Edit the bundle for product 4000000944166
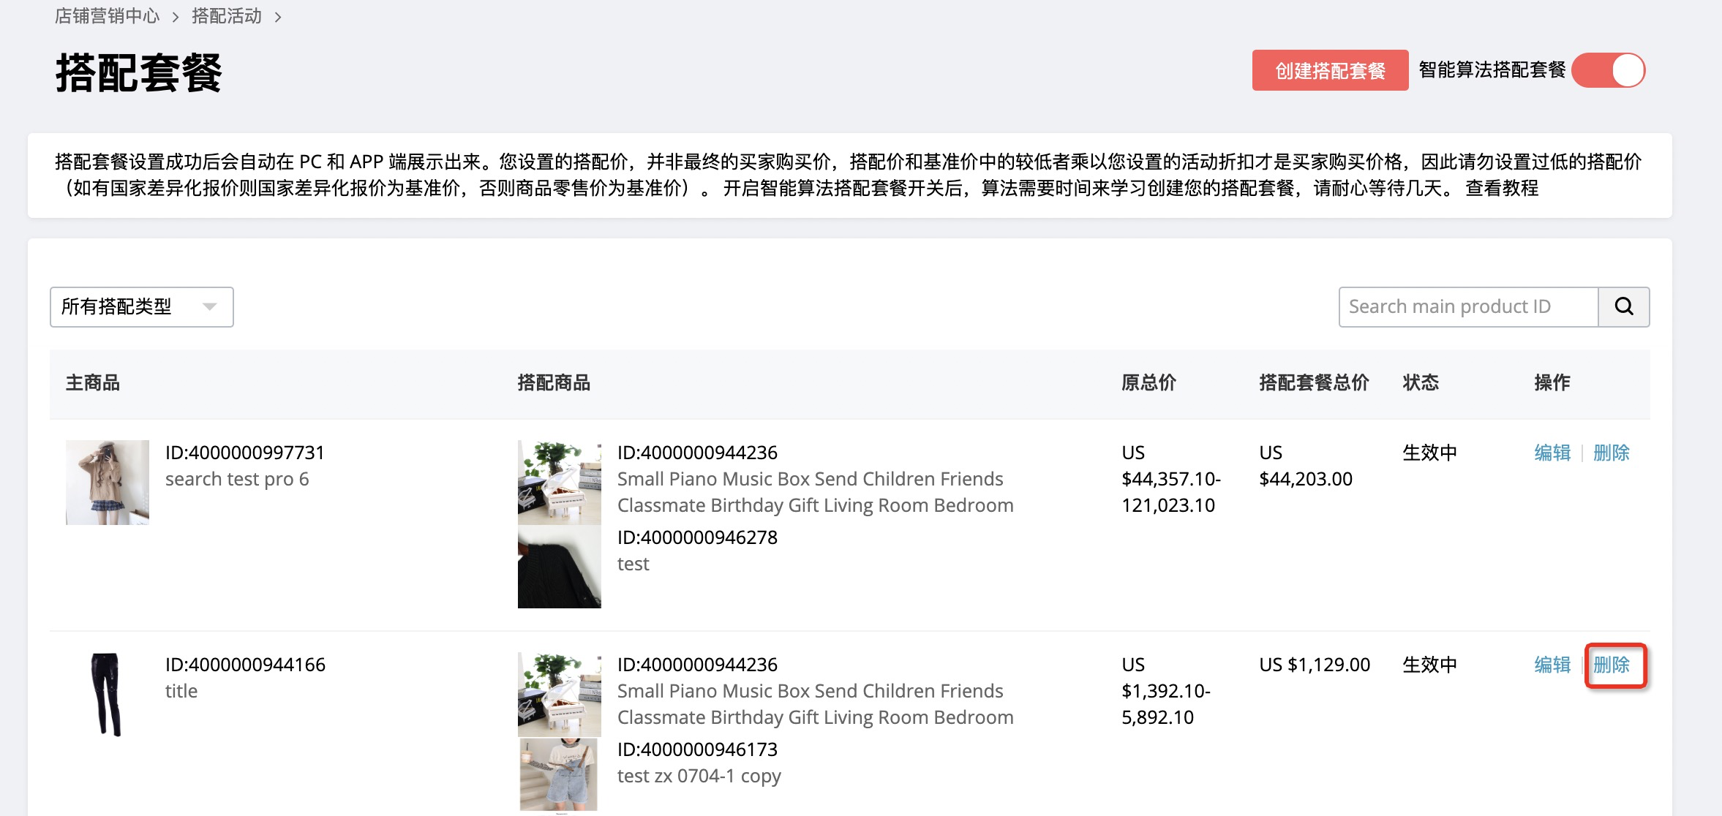1722x816 pixels. click(x=1552, y=665)
